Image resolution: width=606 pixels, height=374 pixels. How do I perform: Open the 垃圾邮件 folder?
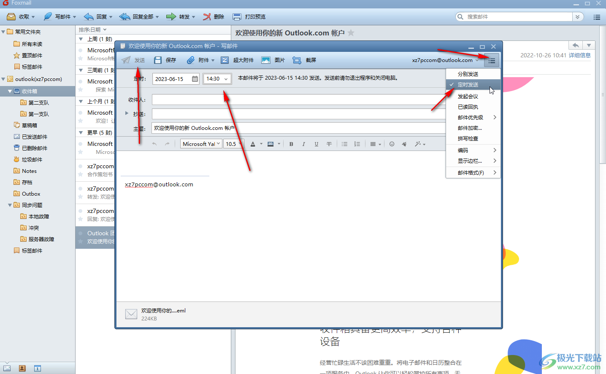coord(28,159)
